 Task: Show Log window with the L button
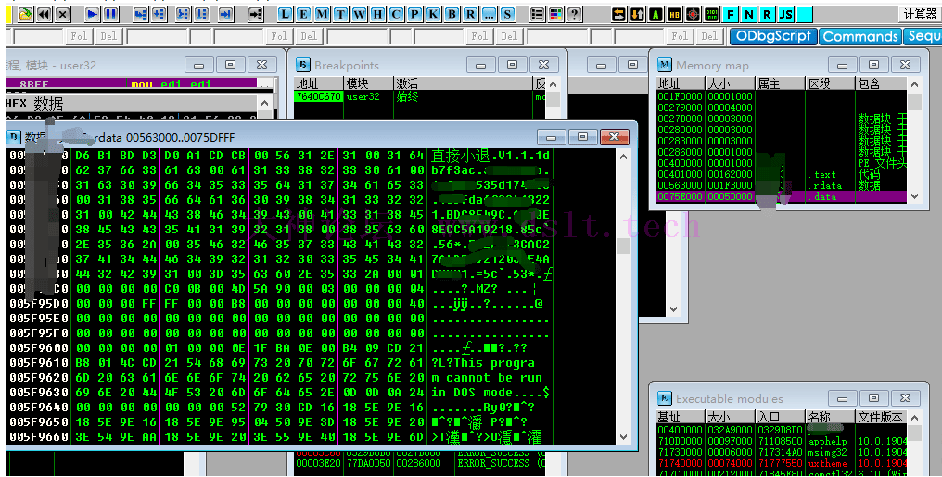285,14
